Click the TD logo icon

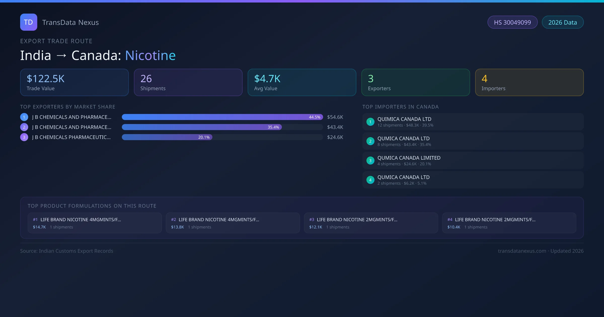(x=28, y=22)
